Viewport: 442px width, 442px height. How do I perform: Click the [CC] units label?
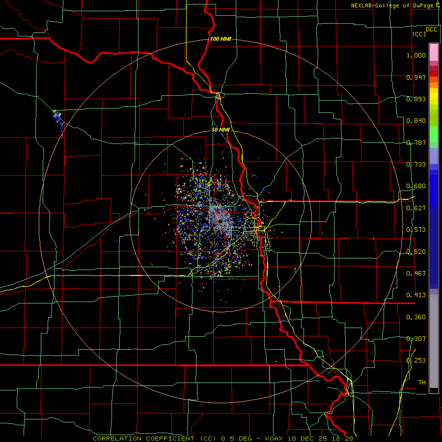(x=419, y=34)
